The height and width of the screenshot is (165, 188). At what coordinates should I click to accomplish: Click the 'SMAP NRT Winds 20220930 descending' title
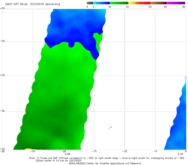pos(33,4)
